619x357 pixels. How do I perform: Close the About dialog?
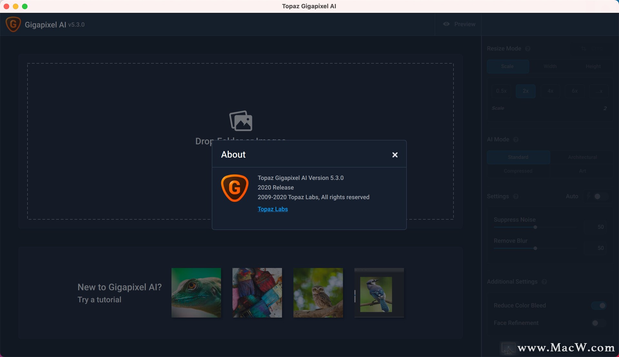[x=395, y=155]
